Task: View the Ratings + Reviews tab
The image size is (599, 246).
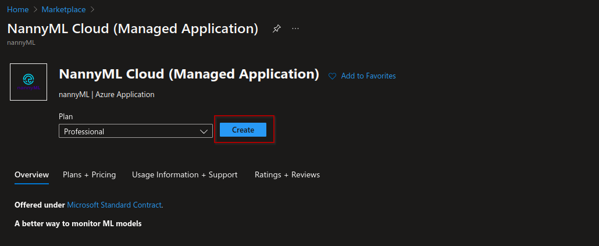Action: point(287,174)
